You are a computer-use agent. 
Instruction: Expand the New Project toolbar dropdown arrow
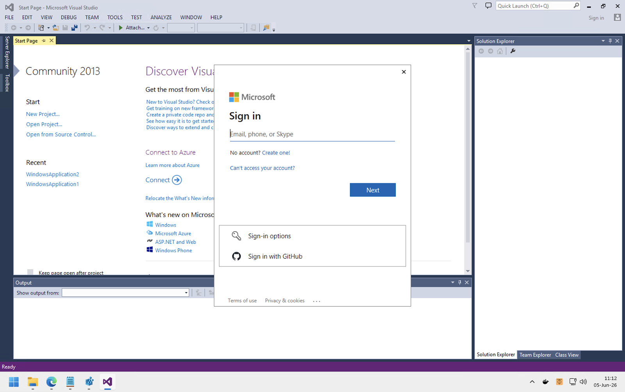[48, 28]
